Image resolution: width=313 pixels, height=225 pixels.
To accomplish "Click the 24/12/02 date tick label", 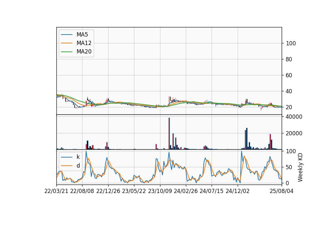I will [238, 191].
